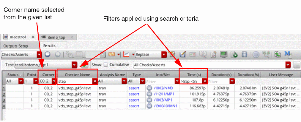The width and height of the screenshot is (301, 122).
Task: Close the demo_top tab
Action: [72, 37]
